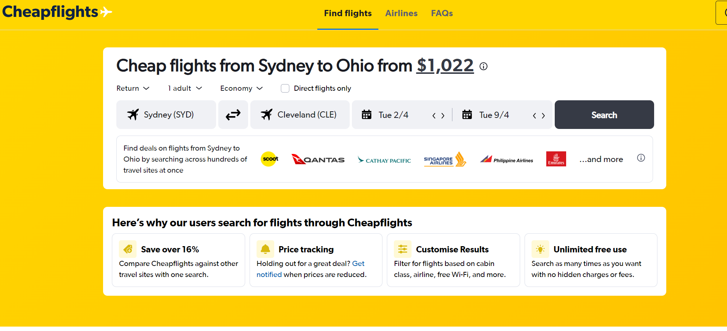Click the price info icon beside $1,022
Image resolution: width=727 pixels, height=331 pixels.
coord(483,66)
